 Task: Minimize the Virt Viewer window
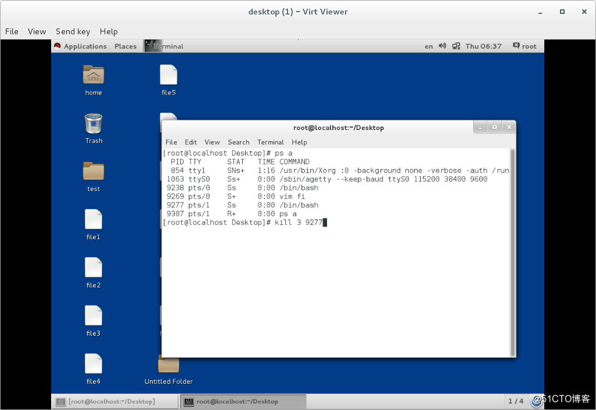pos(540,12)
